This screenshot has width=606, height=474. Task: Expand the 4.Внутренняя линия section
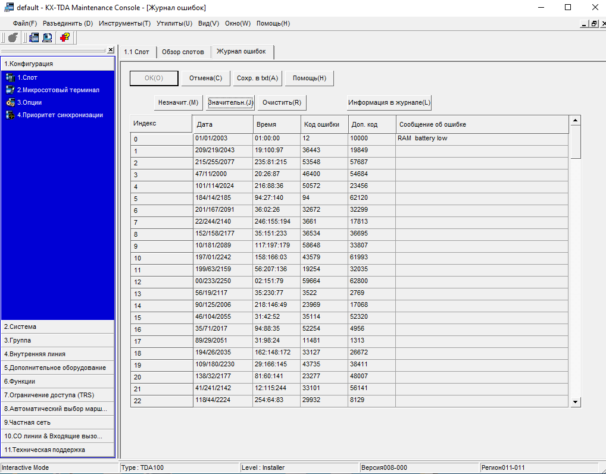(58, 354)
